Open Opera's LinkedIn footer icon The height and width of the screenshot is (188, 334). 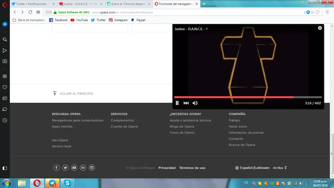pyautogui.click(x=83, y=168)
